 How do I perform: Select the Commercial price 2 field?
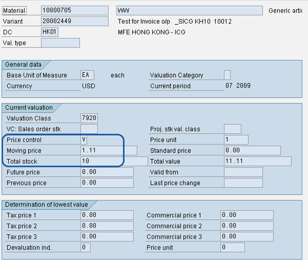point(246,226)
